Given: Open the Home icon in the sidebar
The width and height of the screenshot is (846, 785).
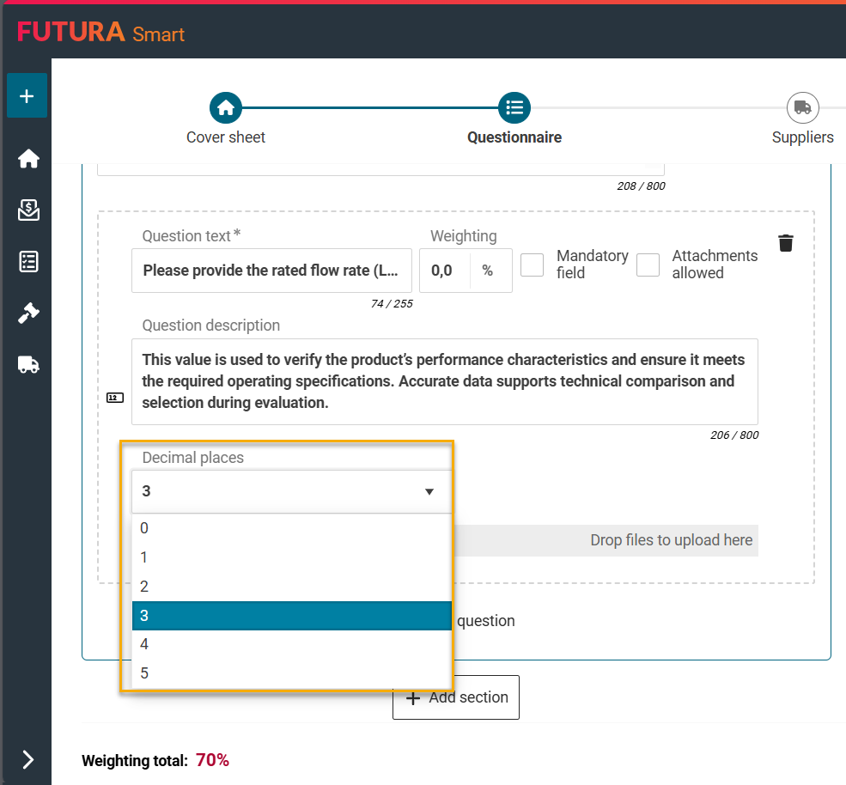Looking at the screenshot, I should click(28, 159).
